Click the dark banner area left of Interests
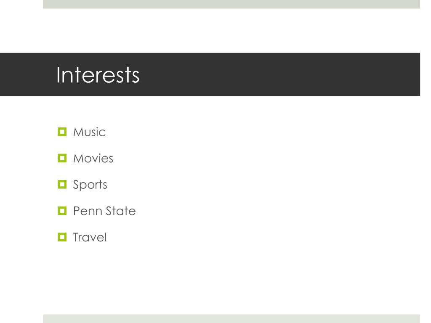The width and height of the screenshot is (431, 323). (x=27, y=74)
